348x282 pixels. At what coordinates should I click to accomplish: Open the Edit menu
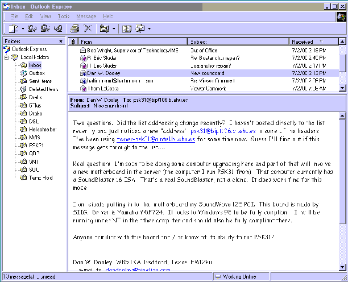tap(29, 16)
